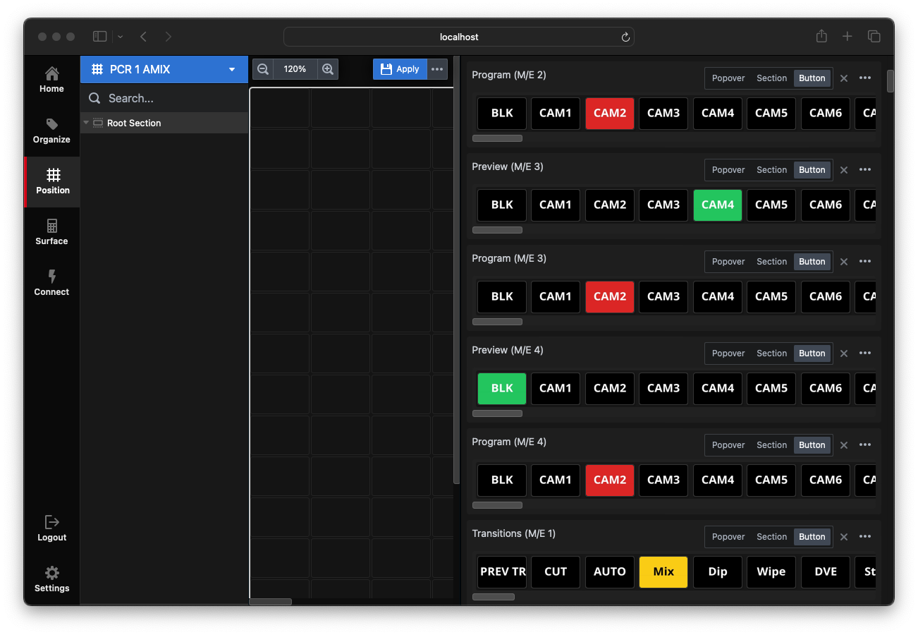Click the browser share icon

821,36
